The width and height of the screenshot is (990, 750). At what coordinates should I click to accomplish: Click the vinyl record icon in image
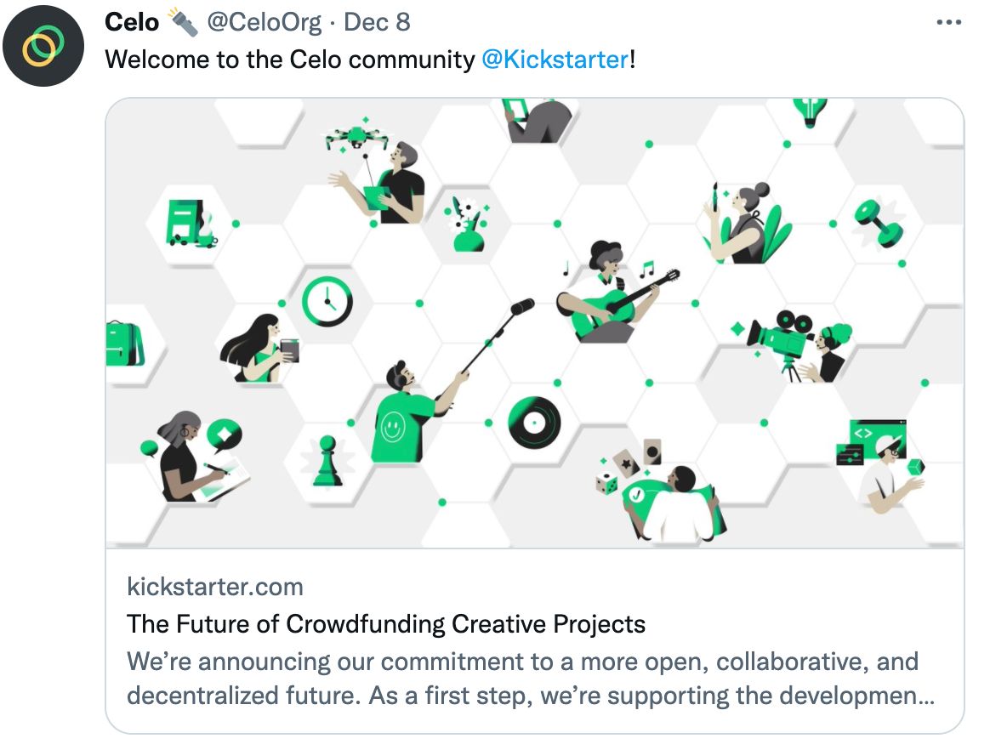(534, 423)
